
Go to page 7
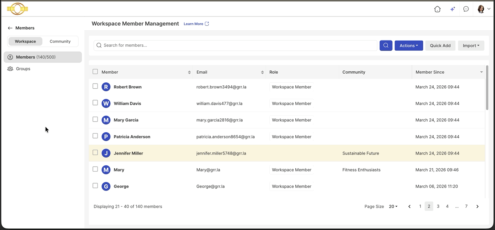pos(466,206)
